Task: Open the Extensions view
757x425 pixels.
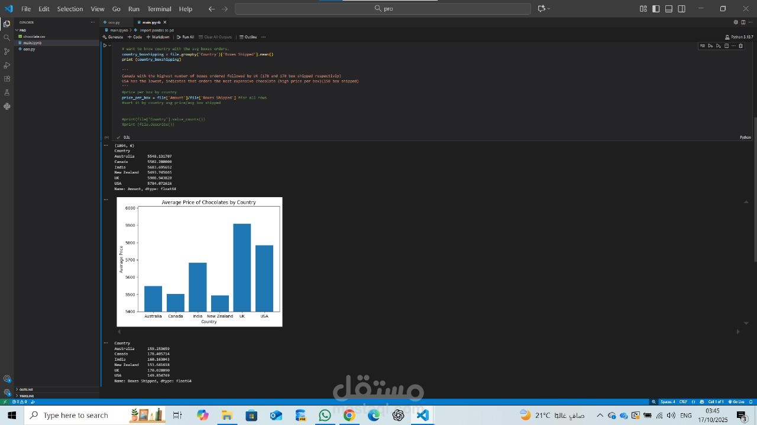Action: pos(7,79)
